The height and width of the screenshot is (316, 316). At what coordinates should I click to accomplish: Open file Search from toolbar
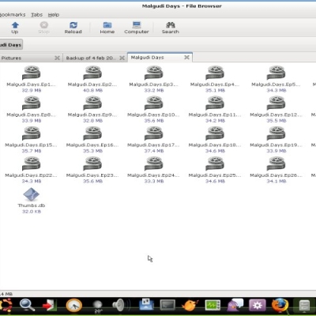point(171,28)
